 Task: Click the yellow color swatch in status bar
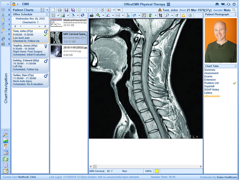(x=157, y=171)
